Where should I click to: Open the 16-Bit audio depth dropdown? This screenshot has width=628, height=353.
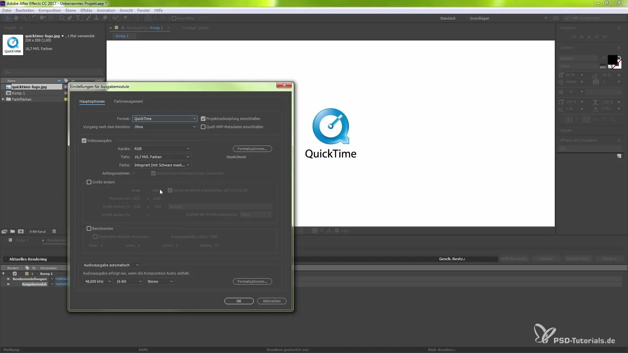(x=129, y=281)
